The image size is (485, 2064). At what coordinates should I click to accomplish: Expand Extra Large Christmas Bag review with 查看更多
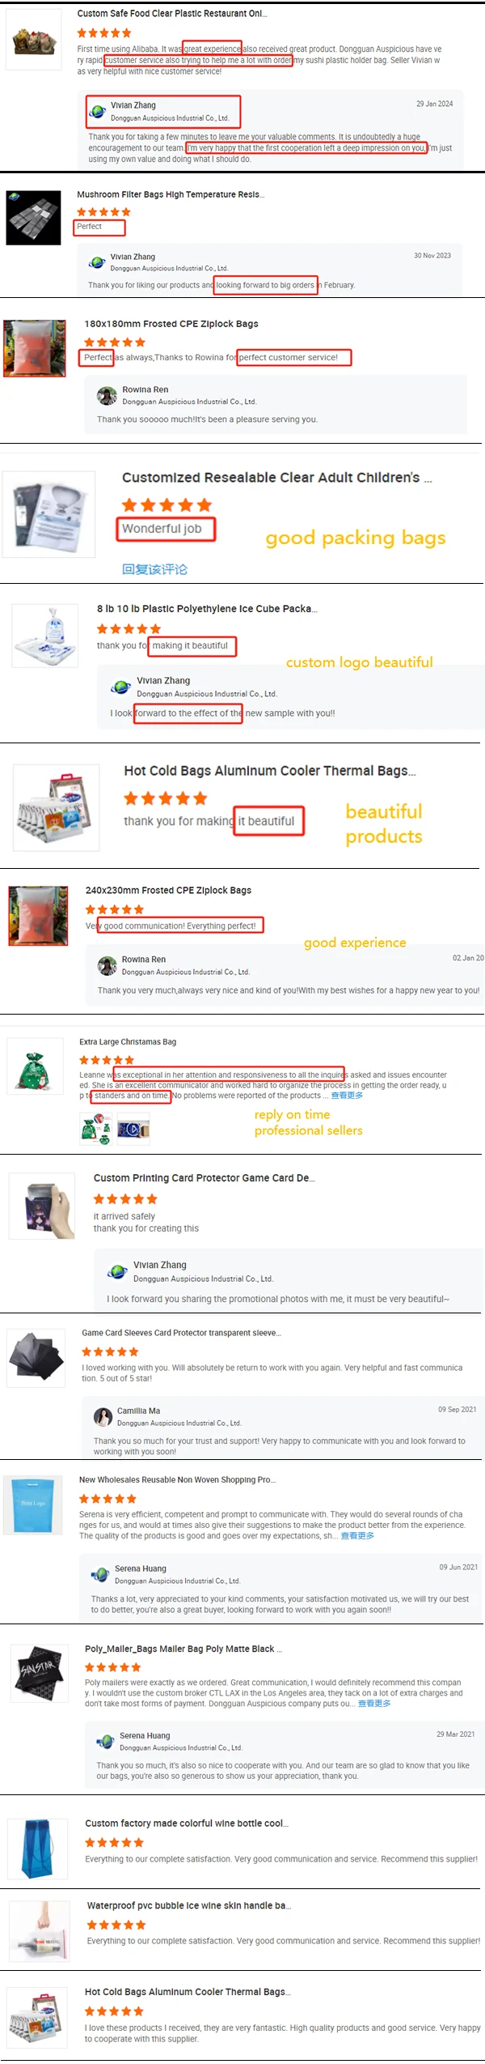347,1096
